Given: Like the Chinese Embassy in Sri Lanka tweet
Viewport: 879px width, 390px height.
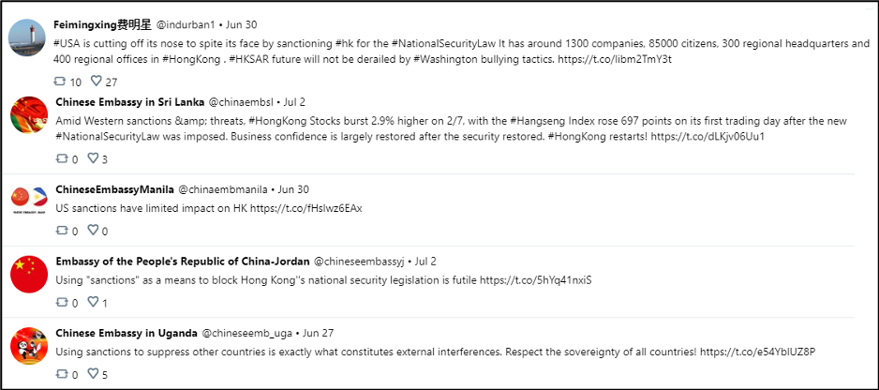Looking at the screenshot, I should 93,158.
